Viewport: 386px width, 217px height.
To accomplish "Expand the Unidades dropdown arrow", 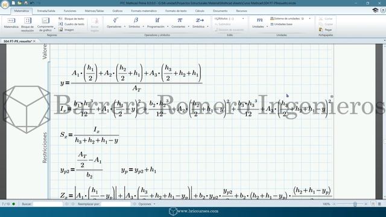I will coord(267,27).
